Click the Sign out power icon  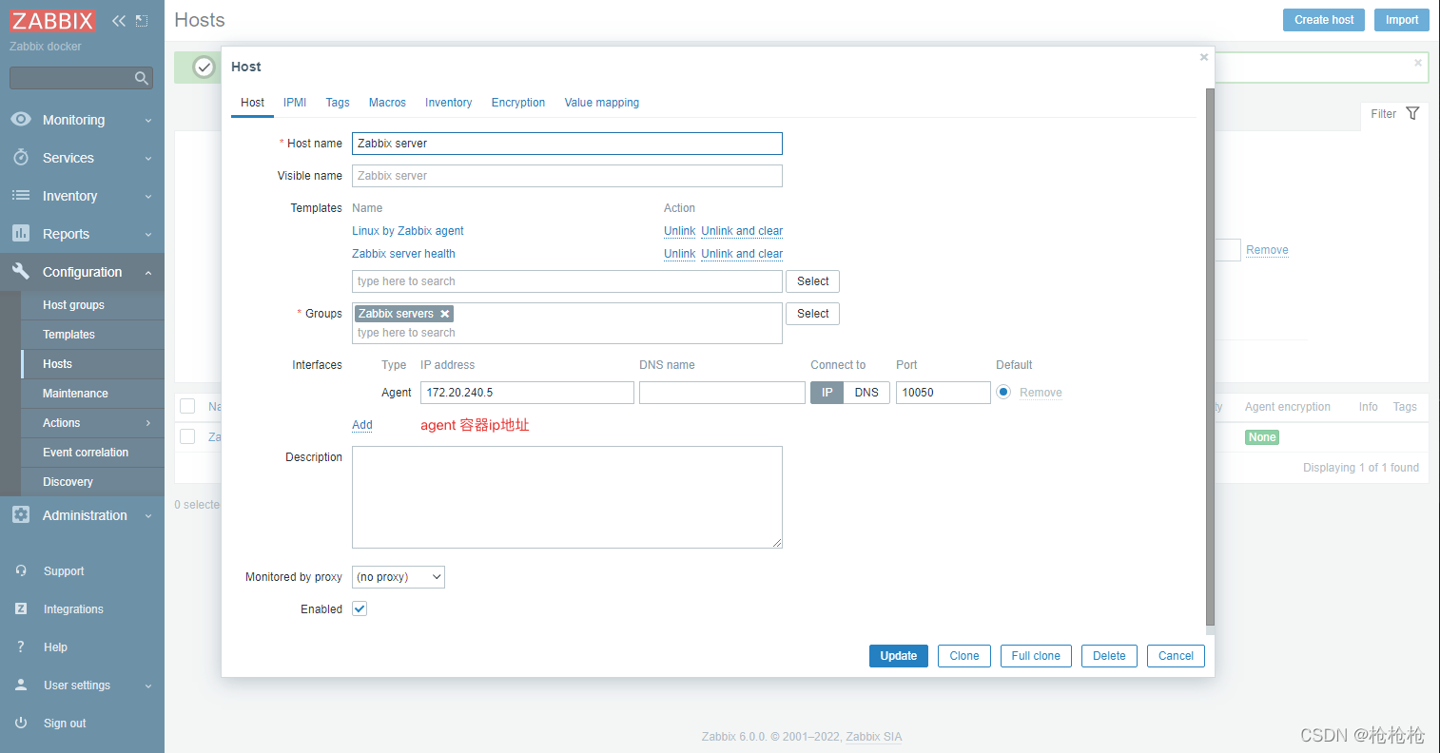21,723
